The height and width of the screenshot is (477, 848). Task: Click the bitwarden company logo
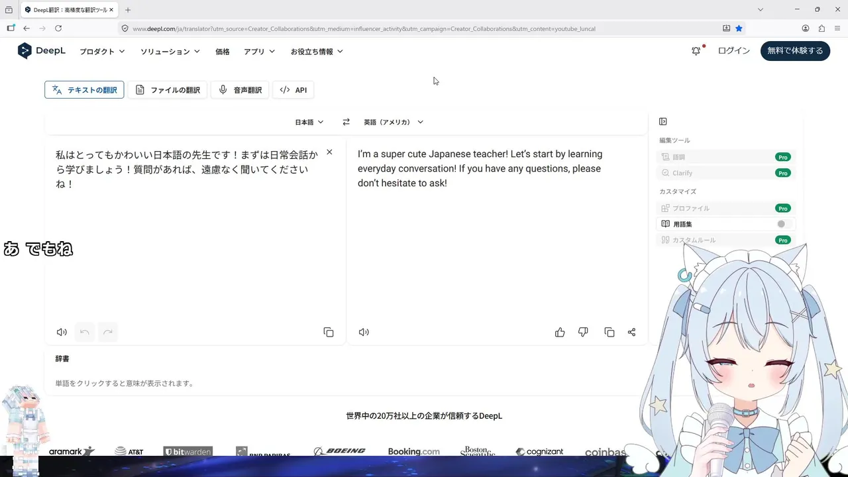pos(188,452)
